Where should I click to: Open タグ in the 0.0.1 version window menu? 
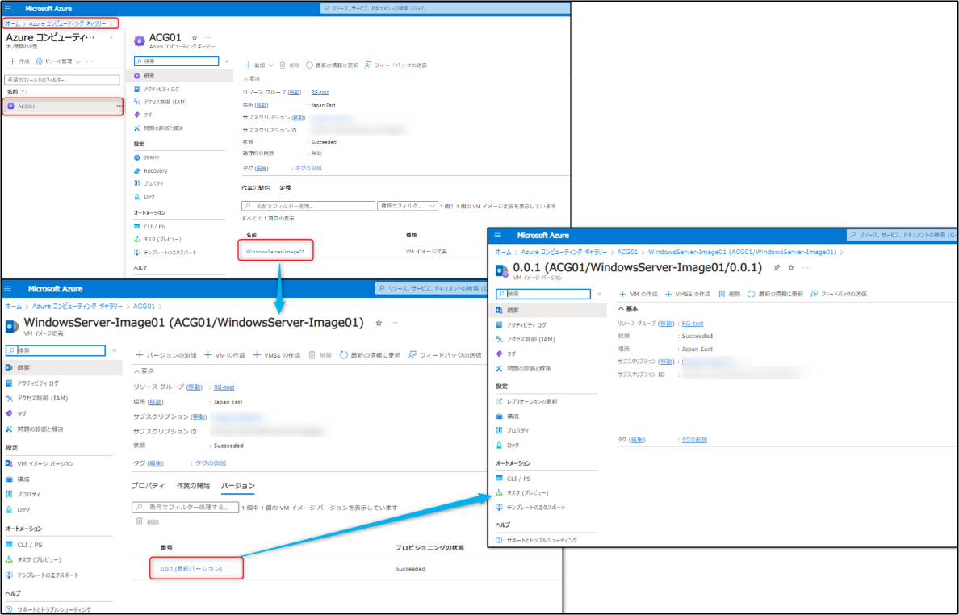pyautogui.click(x=511, y=354)
